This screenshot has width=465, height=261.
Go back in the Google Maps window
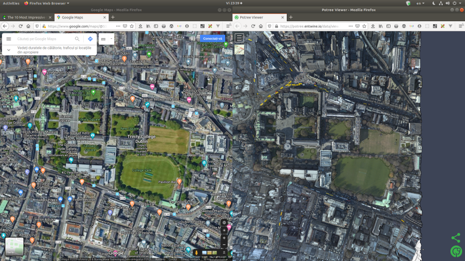[5, 26]
